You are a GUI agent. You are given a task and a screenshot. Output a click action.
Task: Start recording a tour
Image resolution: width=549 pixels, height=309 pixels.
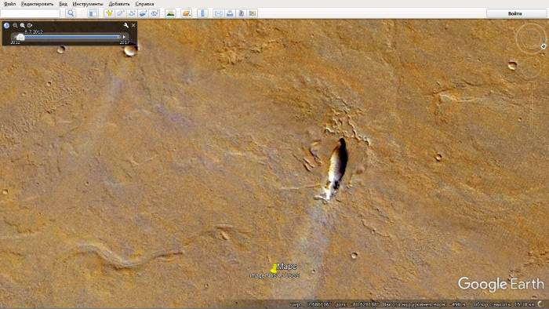154,13
